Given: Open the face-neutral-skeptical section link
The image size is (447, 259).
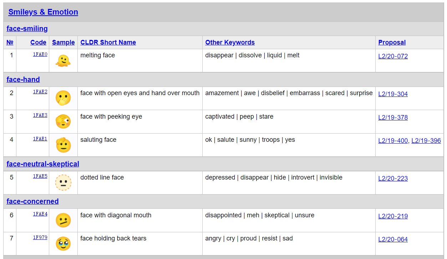Looking at the screenshot, I should pos(43,164).
